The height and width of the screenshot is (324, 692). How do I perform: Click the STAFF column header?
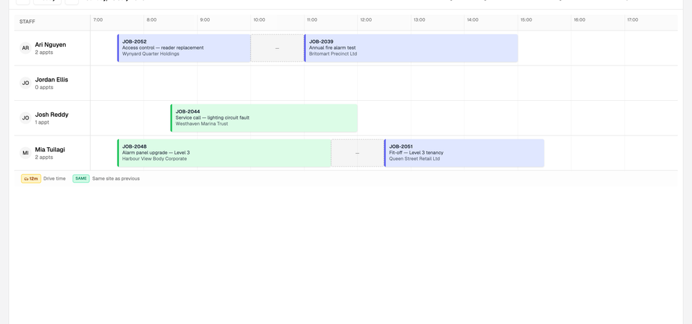[28, 21]
